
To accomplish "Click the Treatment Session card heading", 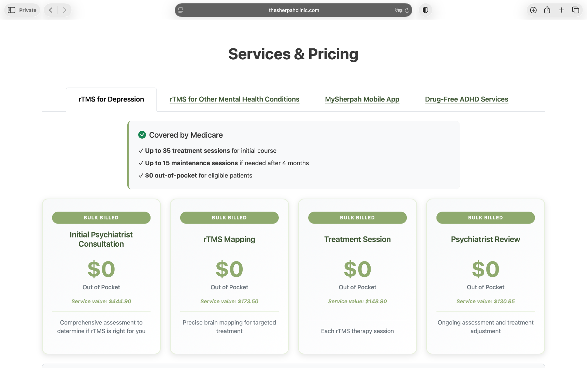I will (357, 239).
